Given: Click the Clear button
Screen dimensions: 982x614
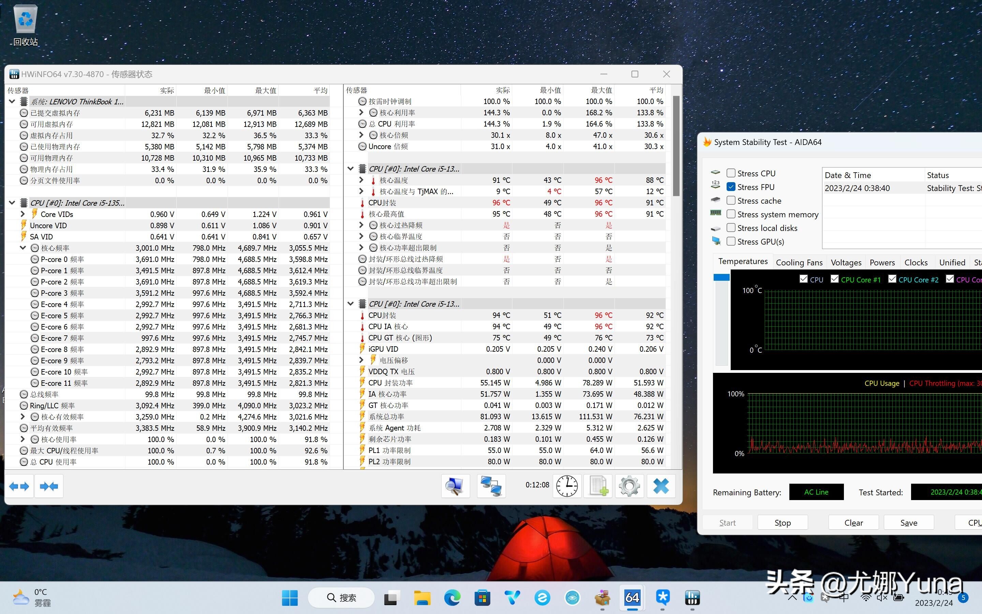Looking at the screenshot, I should [853, 523].
